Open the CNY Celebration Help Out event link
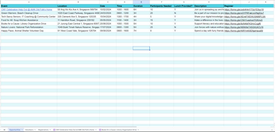Image resolution: width=275 pixels, height=132 pixels. [27, 10]
